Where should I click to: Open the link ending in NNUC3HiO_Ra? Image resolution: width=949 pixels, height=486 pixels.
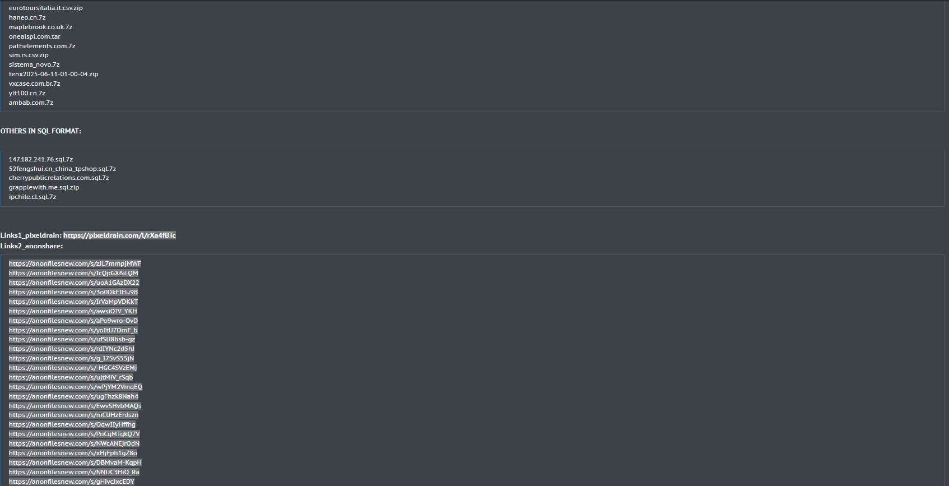[x=74, y=472]
